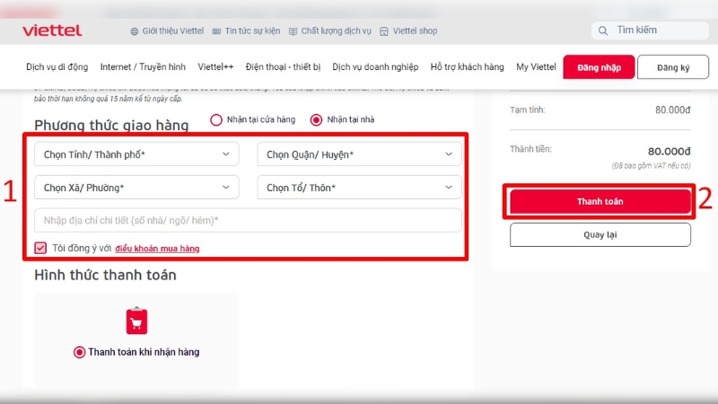Click the news icon beside Tin tức sự kiện
Viewport: 718px width, 404px height.
point(216,31)
